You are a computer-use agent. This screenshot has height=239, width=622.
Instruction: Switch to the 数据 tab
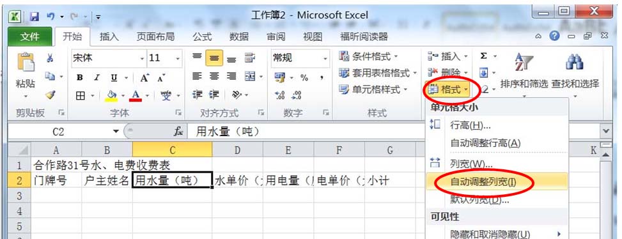coord(239,37)
